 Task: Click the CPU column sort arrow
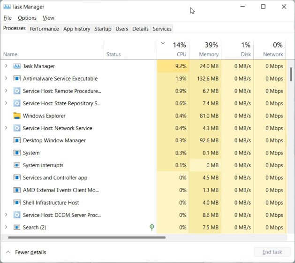tap(163, 43)
